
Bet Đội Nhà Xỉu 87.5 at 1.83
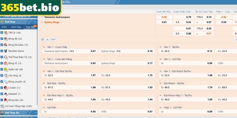coord(127,87)
